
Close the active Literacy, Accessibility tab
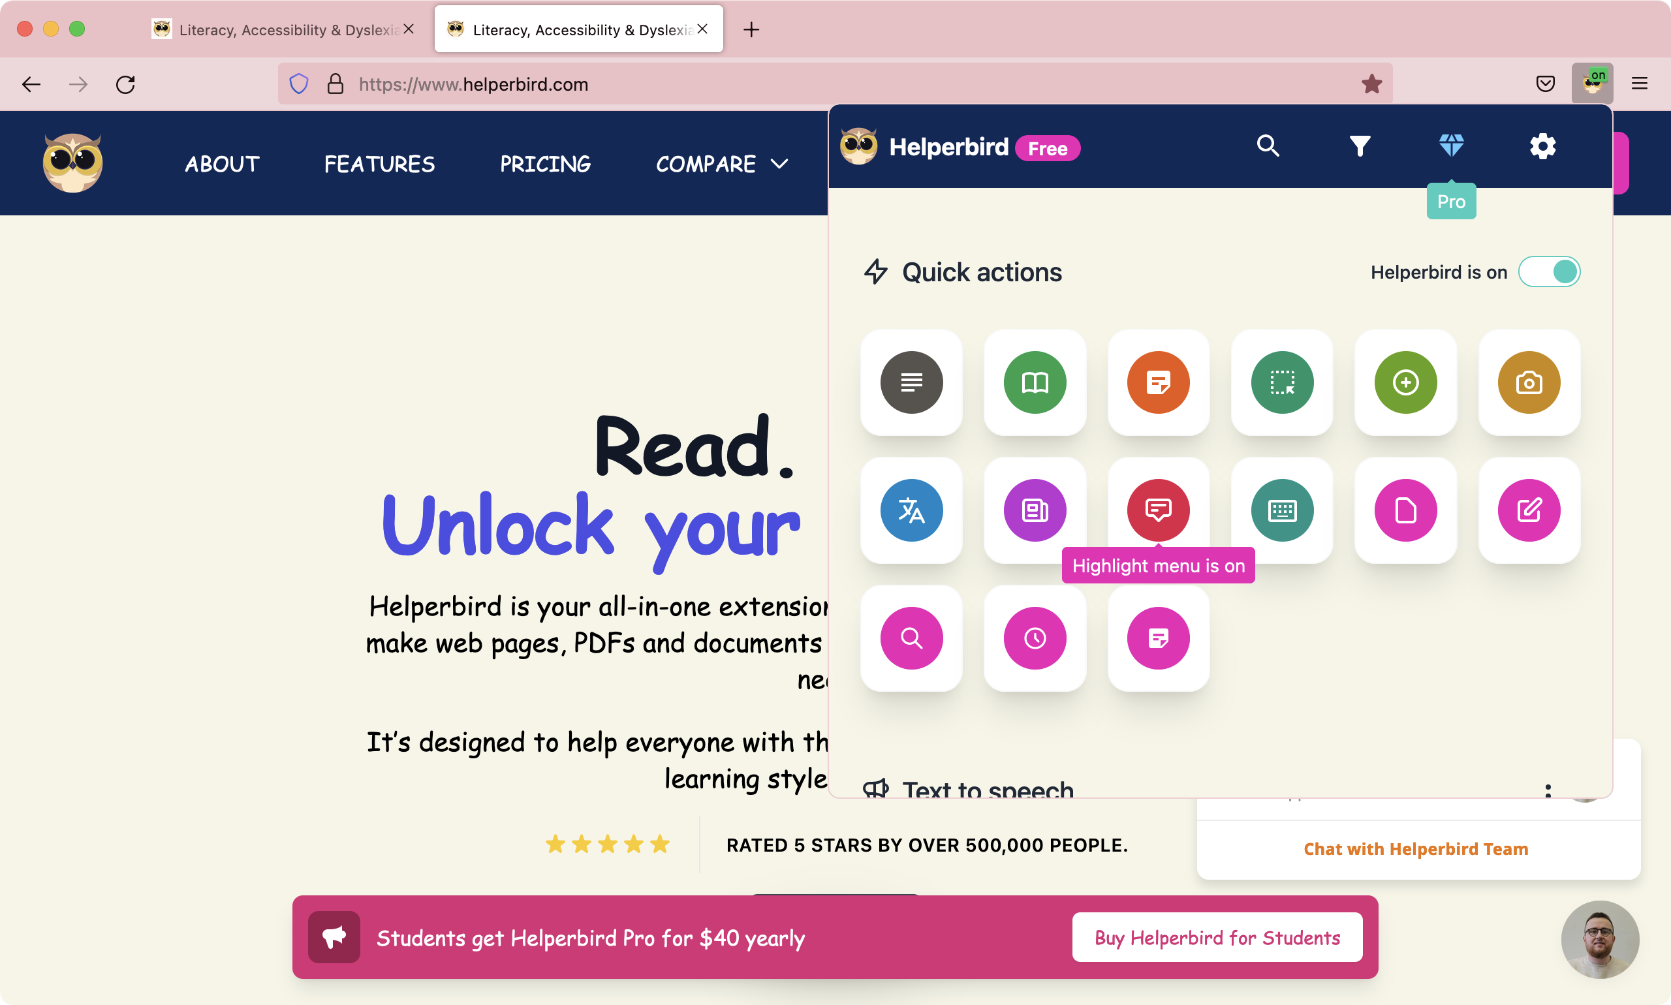click(x=702, y=29)
